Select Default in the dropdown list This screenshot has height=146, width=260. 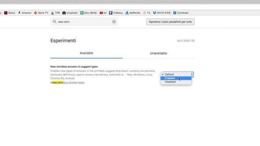click(176, 74)
